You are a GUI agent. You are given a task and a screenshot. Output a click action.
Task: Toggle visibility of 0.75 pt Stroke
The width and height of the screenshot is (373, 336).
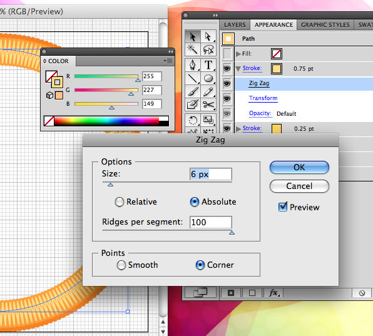click(x=227, y=69)
